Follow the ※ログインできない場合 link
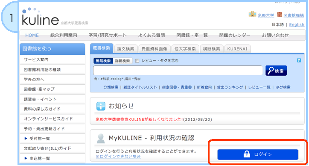The image size is (309, 166). (x=118, y=157)
